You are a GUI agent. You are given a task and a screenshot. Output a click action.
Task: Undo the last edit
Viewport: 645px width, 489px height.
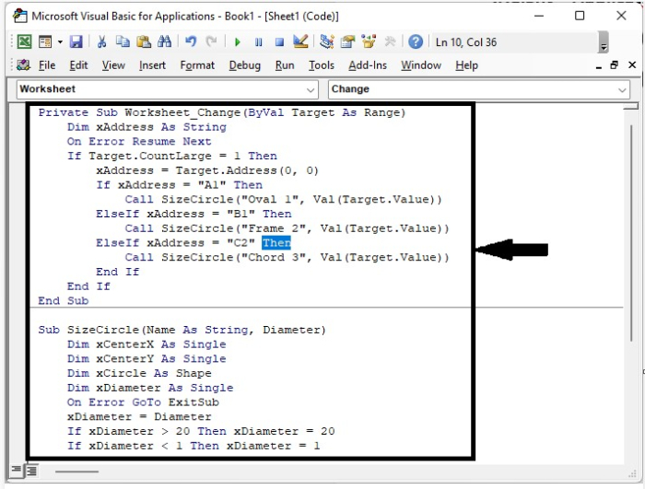pos(191,42)
